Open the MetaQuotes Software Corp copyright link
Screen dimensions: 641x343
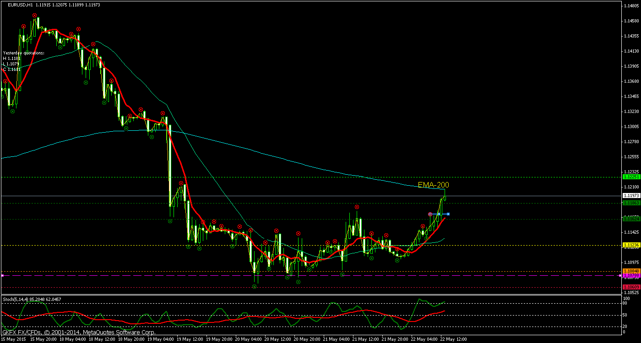point(119,332)
